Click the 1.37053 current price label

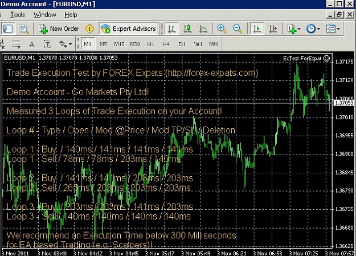pos(344,103)
